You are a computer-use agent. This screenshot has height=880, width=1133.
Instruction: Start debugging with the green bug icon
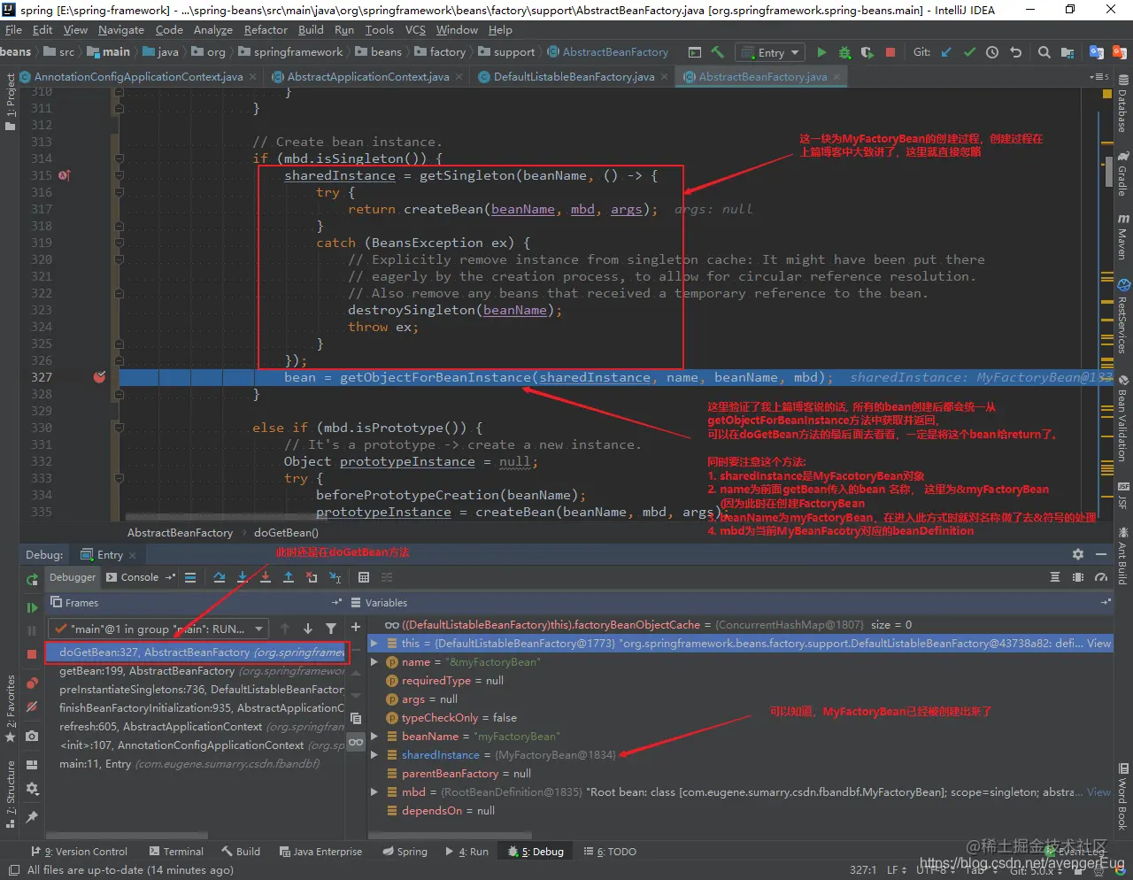tap(844, 52)
